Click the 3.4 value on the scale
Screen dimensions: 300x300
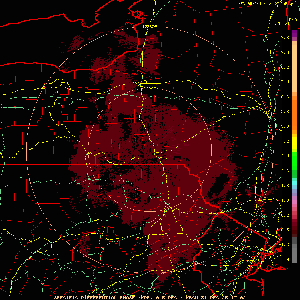[285, 156]
